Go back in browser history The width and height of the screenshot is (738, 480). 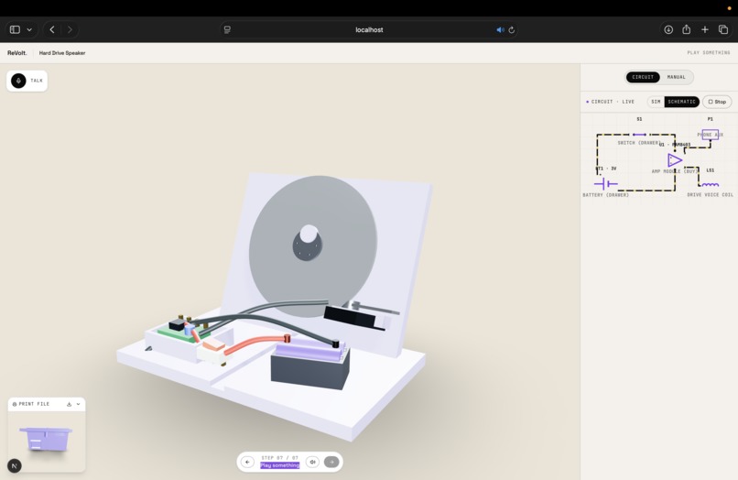pos(52,29)
